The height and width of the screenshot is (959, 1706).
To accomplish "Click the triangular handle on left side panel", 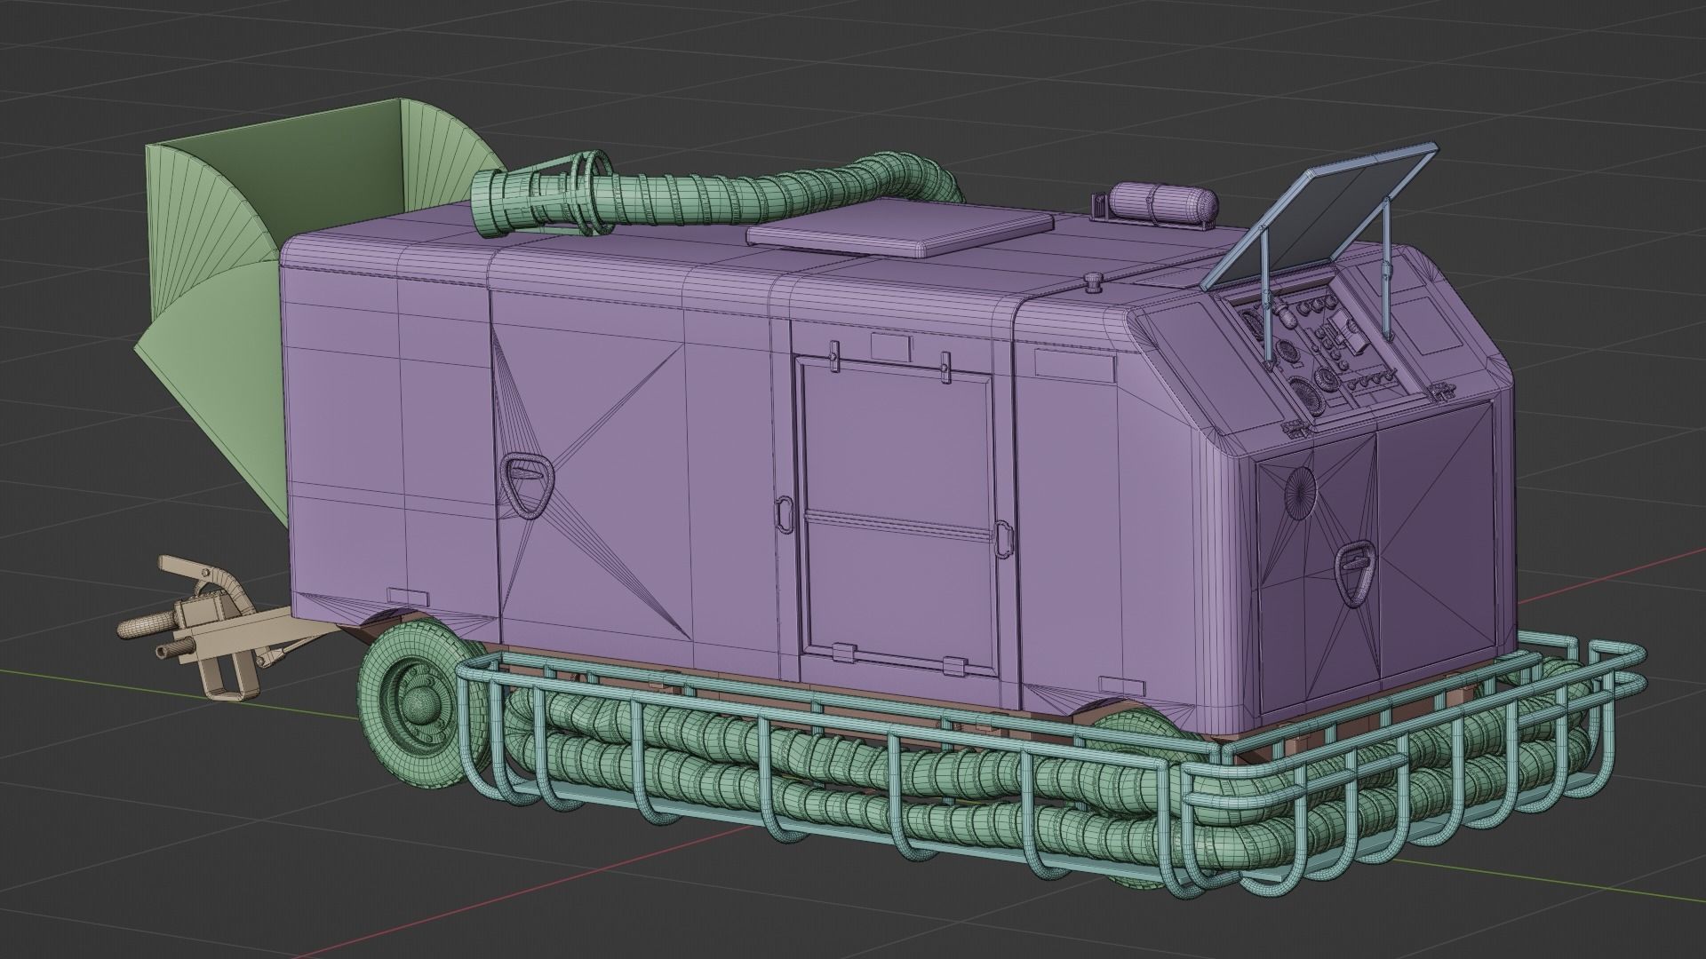I will tap(527, 484).
